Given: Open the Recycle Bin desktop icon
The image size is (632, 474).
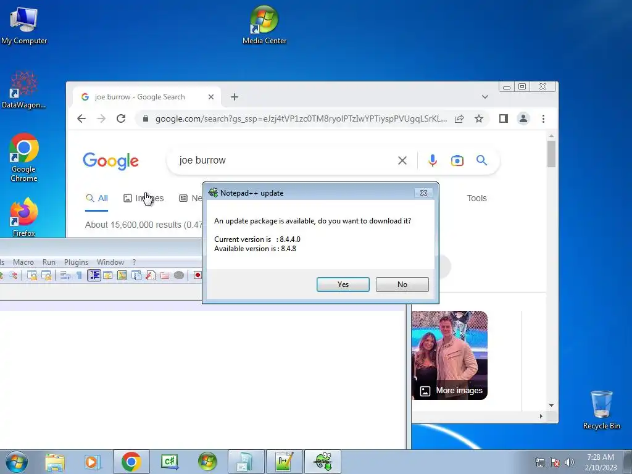Looking at the screenshot, I should coord(601,410).
